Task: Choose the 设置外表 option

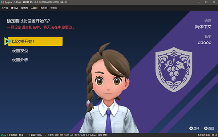Action: pyautogui.click(x=20, y=60)
